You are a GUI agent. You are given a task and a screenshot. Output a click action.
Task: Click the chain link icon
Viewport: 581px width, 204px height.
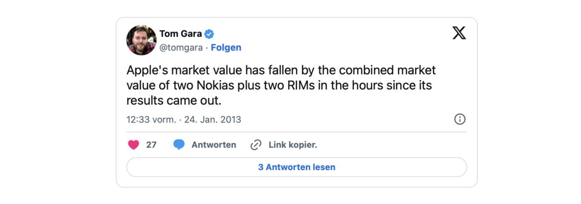point(256,145)
